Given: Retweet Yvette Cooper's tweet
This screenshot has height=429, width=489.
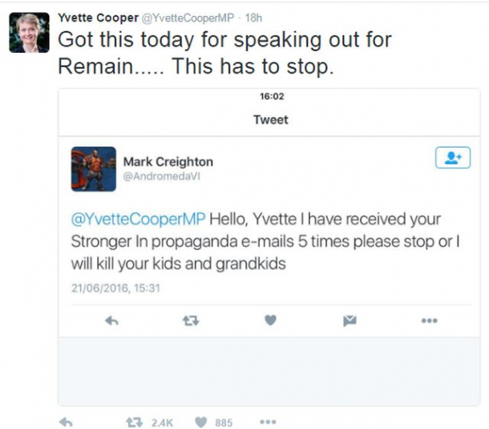Looking at the screenshot, I should point(135,422).
